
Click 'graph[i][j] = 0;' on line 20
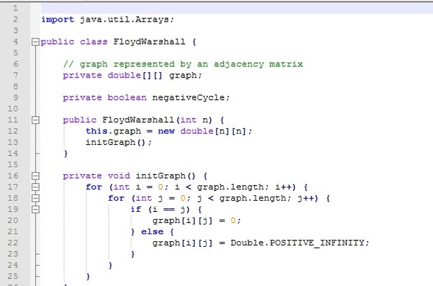pos(197,221)
